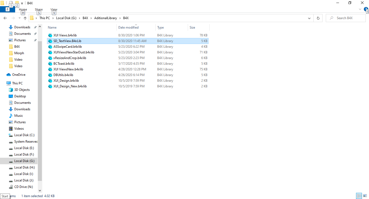Click the breadcrumb chevron after AditionalLibrary

[x=120, y=18]
